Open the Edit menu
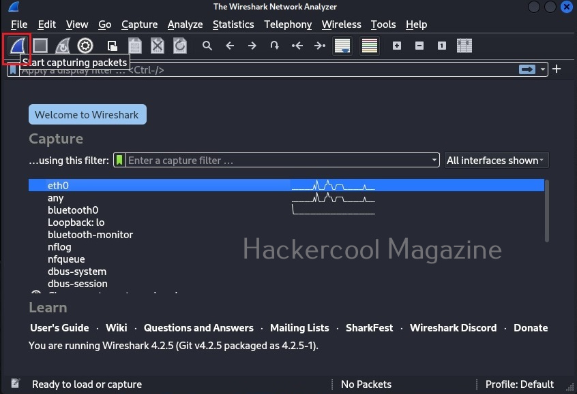Viewport: 577px width, 394px height. click(x=47, y=24)
